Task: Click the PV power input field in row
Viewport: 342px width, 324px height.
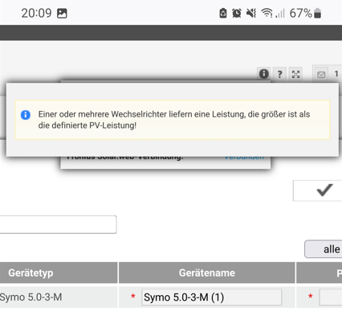Action: point(331,297)
